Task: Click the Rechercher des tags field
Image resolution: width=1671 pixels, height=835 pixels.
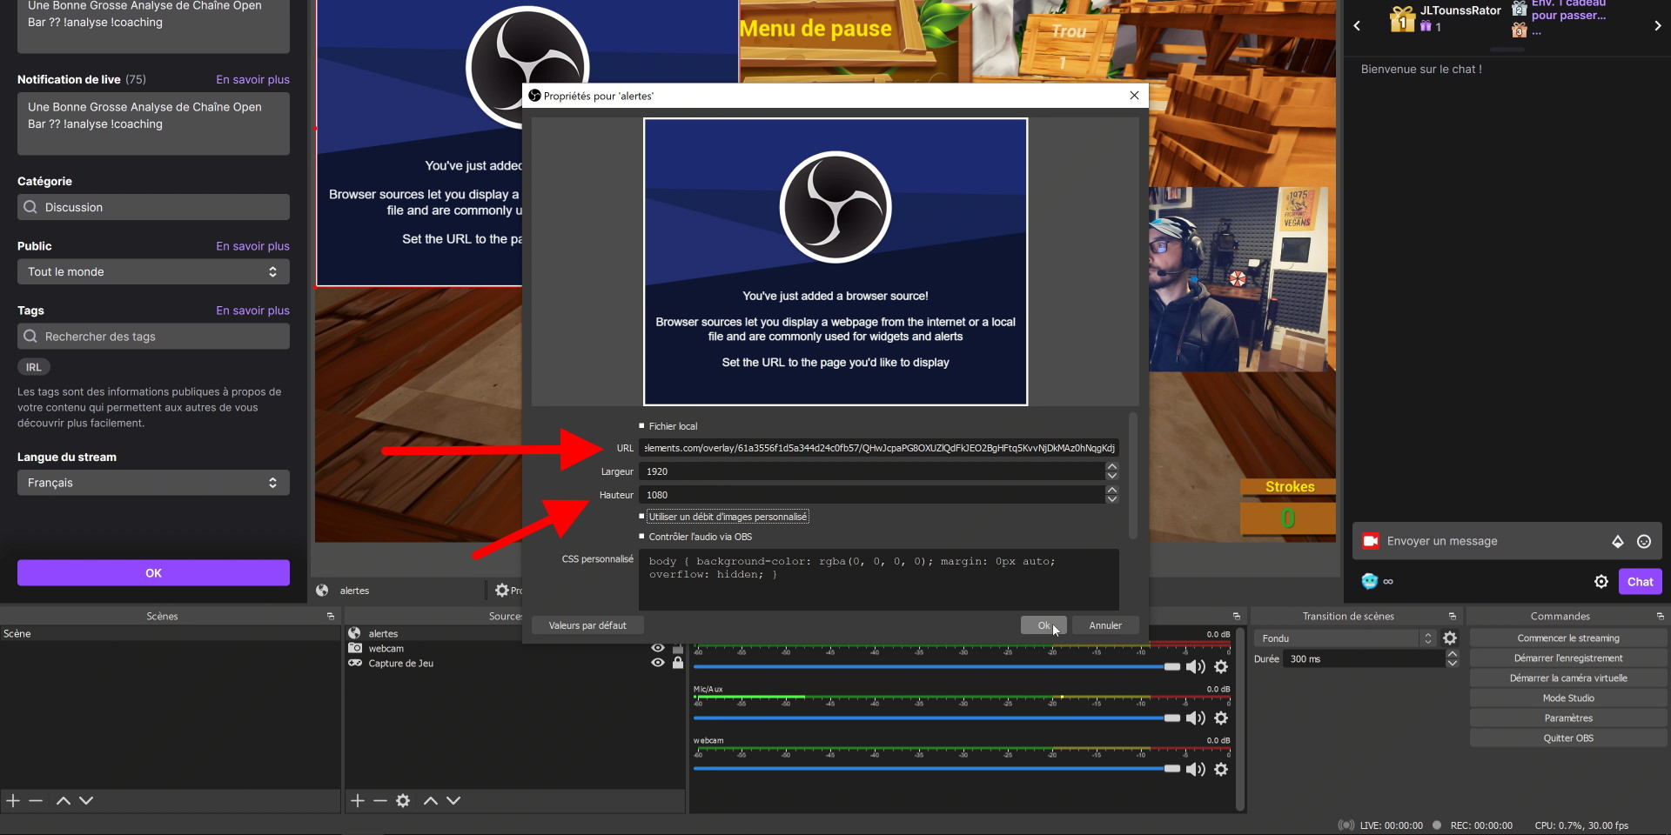Action: [153, 337]
